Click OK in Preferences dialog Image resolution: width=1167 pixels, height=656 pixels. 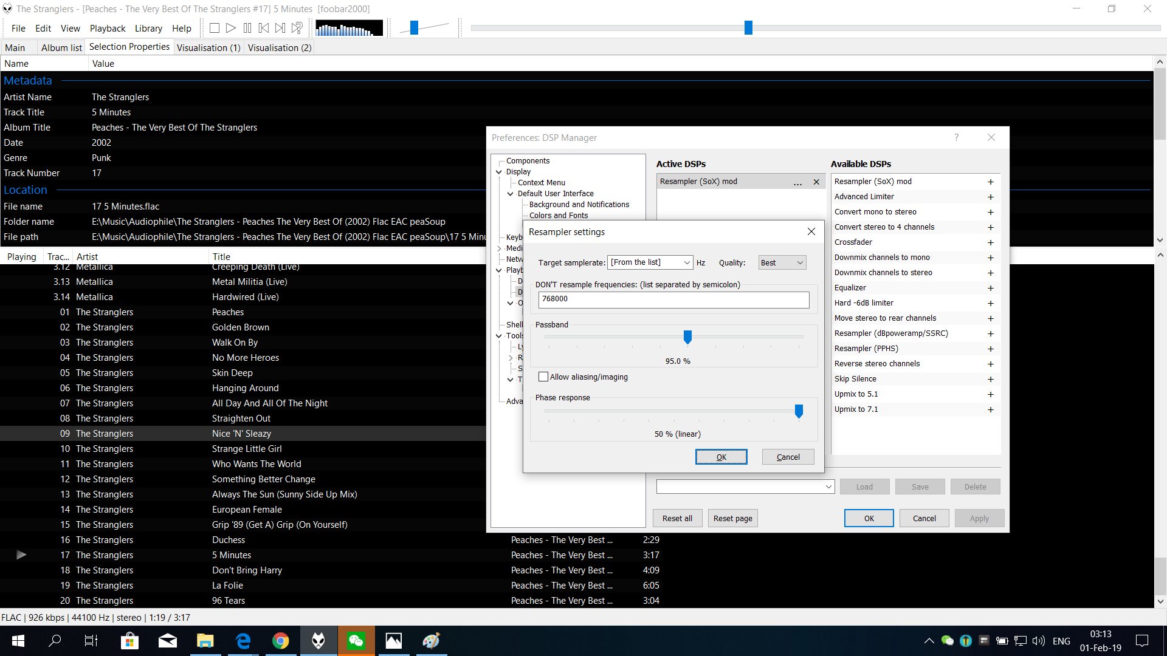coord(869,518)
